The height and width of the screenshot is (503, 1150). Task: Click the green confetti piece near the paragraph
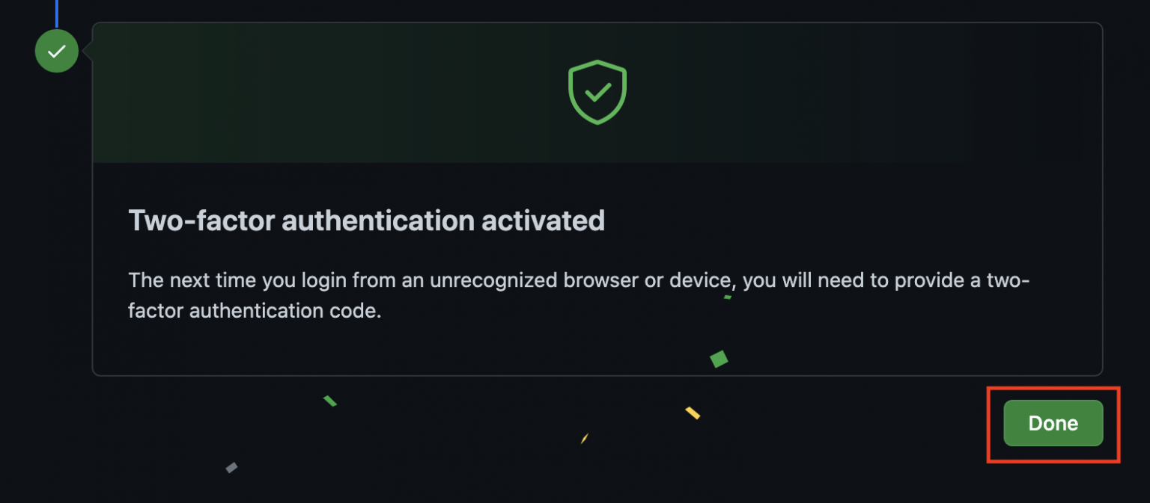726,299
